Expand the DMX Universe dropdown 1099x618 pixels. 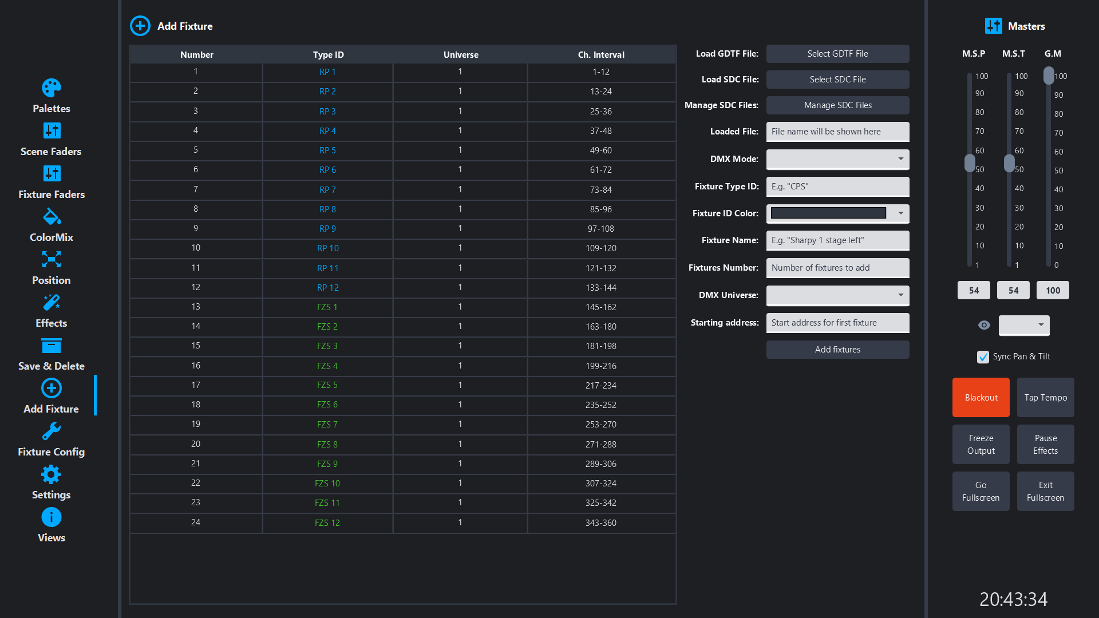pyautogui.click(x=837, y=295)
